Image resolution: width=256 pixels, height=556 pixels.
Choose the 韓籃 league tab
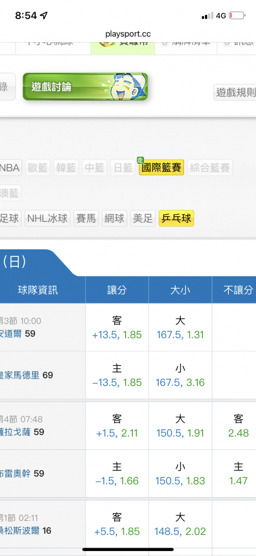click(x=66, y=168)
